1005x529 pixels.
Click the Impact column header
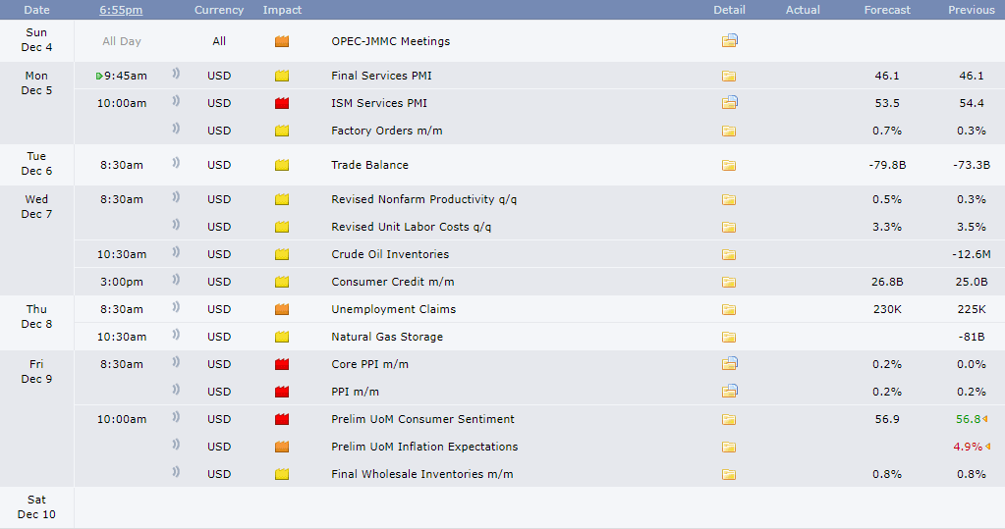tap(282, 10)
